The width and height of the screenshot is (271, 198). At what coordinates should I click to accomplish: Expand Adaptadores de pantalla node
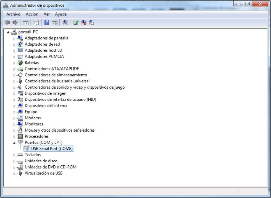coord(14,39)
